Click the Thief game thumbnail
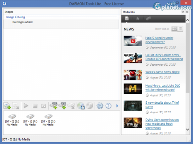Image resolution: width=193 pixels, height=144 pixels. (133, 106)
